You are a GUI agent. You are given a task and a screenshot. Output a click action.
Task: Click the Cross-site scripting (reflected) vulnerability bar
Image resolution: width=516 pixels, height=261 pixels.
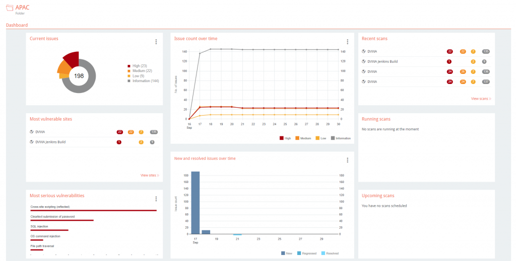point(93,211)
